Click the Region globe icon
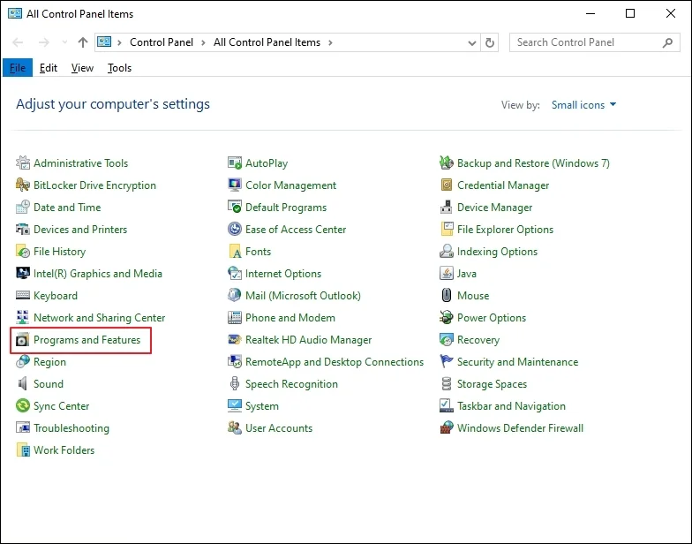The image size is (692, 544). pos(23,362)
